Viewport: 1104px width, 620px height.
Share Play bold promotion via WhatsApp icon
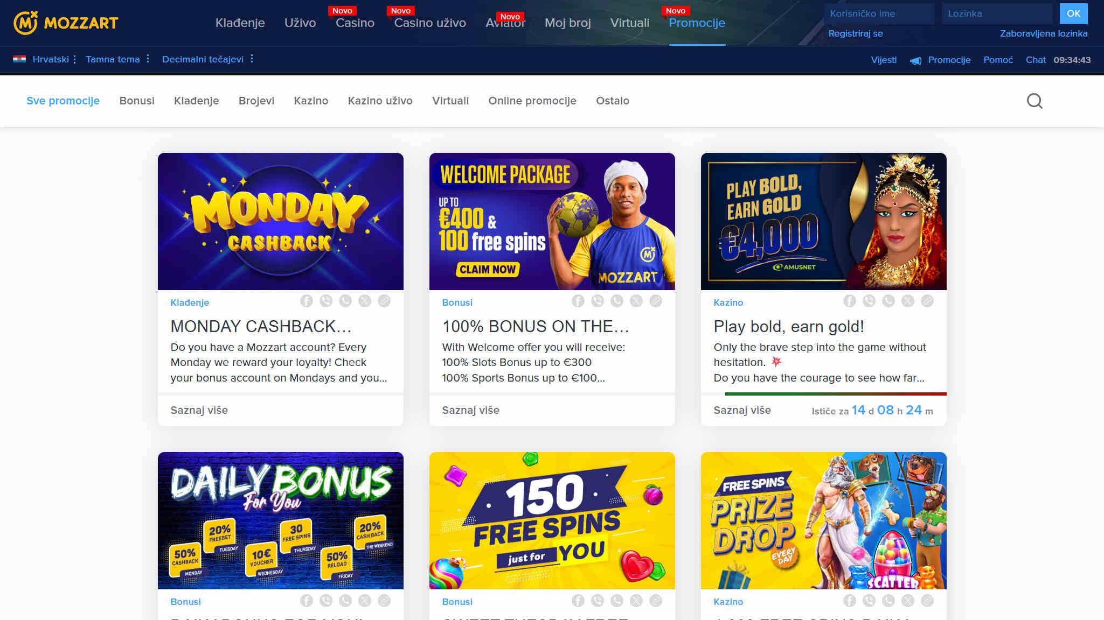click(888, 301)
